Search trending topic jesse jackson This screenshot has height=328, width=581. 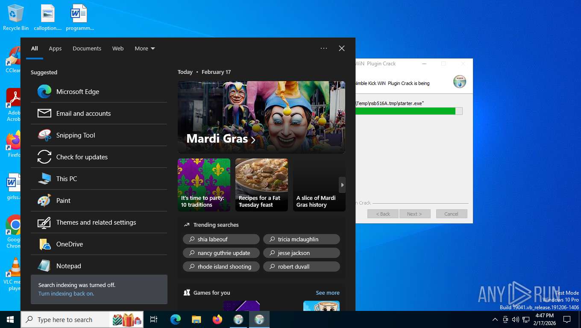pyautogui.click(x=302, y=253)
